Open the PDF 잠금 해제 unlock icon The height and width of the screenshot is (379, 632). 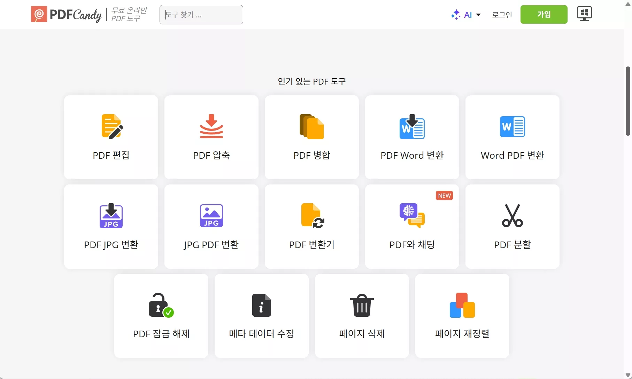pyautogui.click(x=161, y=305)
